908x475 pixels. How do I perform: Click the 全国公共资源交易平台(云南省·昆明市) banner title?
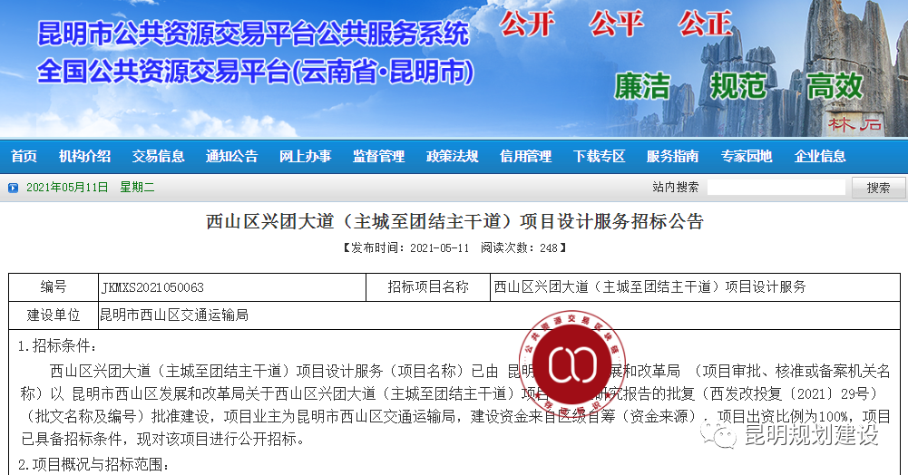coord(256,72)
